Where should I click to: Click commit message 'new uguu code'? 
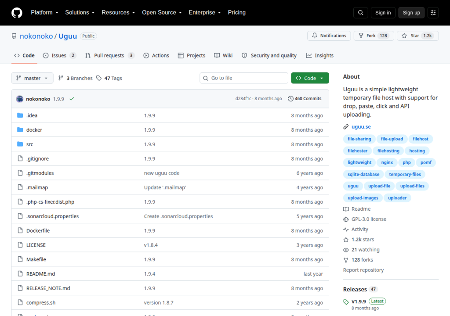coord(162,173)
